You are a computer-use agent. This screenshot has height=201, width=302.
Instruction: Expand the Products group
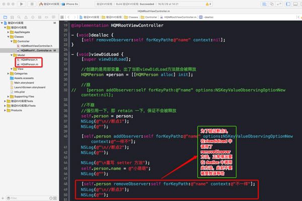[x=5, y=110]
